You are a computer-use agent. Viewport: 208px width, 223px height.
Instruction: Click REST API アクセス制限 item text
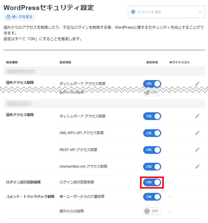[78, 150]
